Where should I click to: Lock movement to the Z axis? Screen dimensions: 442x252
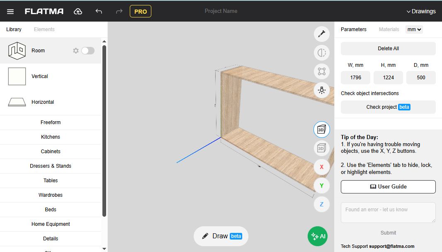[321, 204]
